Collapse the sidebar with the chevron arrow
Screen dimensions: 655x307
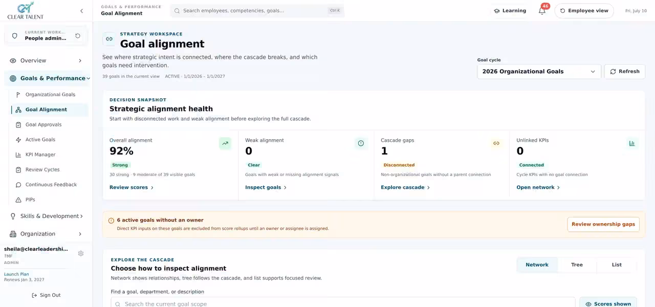click(x=81, y=11)
